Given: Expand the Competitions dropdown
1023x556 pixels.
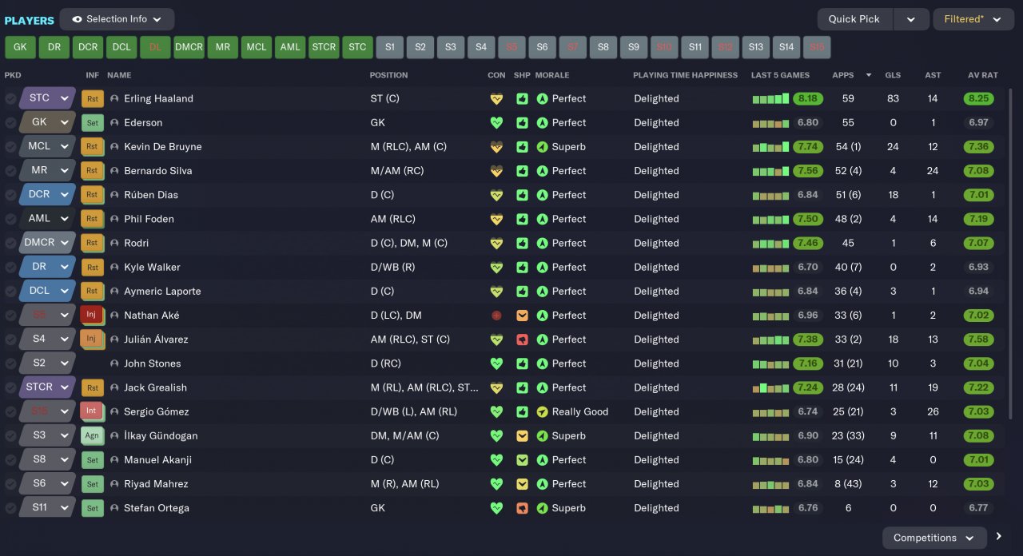Looking at the screenshot, I should (x=934, y=538).
